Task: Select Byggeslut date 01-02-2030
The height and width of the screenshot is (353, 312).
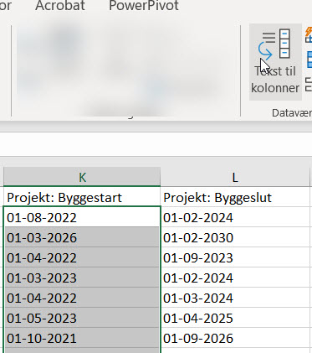Action: pyautogui.click(x=235, y=237)
